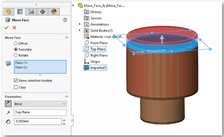Uncheck Show selection toolbar
This screenshot has height=137, width=224.
coord(16,81)
